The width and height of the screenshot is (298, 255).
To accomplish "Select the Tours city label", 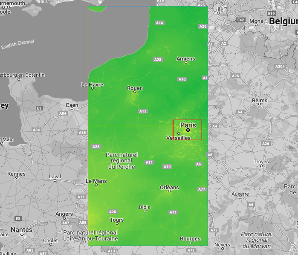I will (117, 220).
